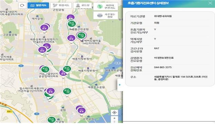Open 어린이 안전지도 overlay
Screen dimensions: 215x124
tap(105, 7)
